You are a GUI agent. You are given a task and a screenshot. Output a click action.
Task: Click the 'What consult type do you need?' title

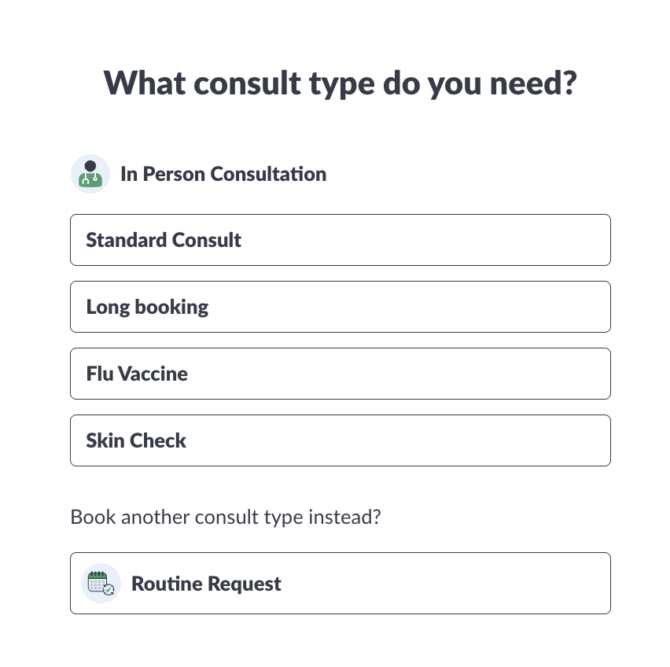click(x=341, y=83)
